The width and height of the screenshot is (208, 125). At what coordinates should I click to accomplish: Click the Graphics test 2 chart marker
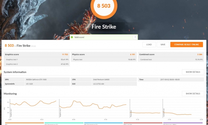[60, 113]
